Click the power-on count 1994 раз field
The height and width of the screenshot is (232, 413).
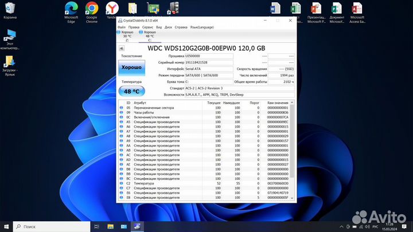(x=281, y=76)
